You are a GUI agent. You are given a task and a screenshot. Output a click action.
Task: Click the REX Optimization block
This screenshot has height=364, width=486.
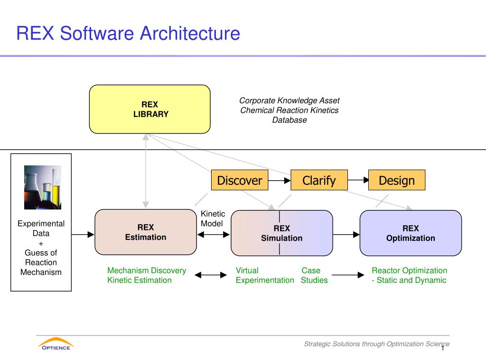pyautogui.click(x=411, y=233)
